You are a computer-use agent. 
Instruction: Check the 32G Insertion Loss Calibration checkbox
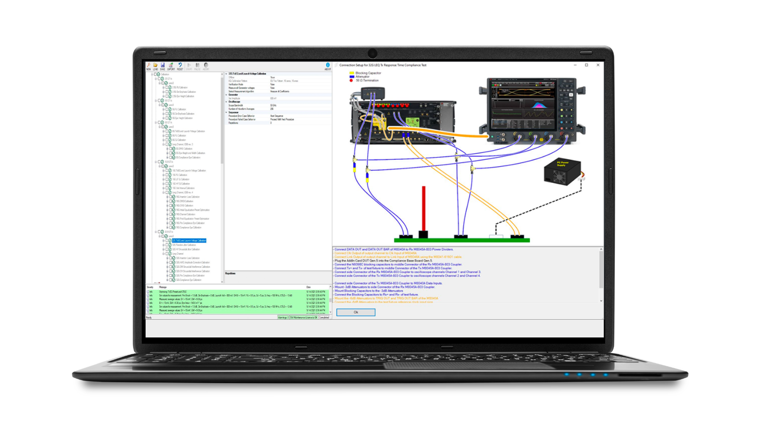pos(171,258)
